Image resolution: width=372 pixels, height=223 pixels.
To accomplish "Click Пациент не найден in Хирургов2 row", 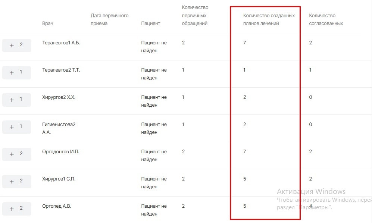I will (x=154, y=101).
